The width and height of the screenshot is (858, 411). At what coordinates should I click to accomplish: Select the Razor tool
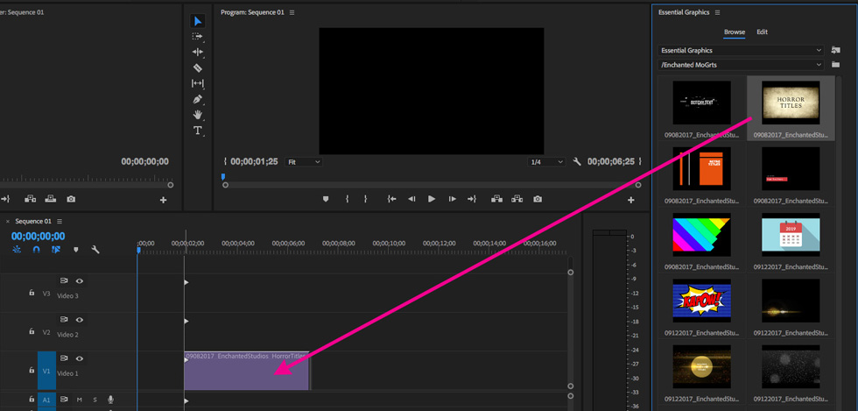click(198, 68)
